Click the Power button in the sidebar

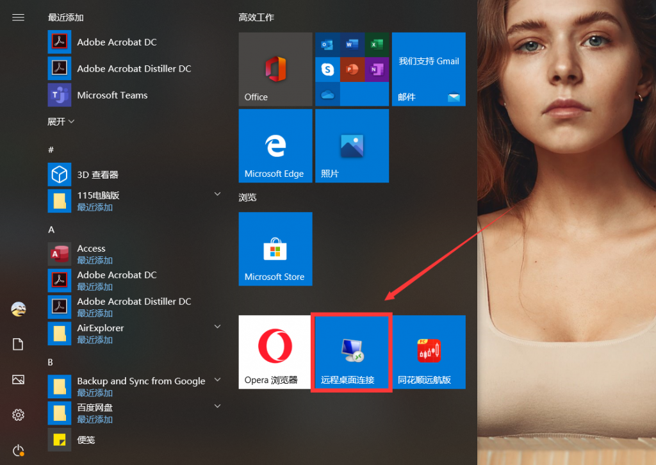pyautogui.click(x=18, y=450)
